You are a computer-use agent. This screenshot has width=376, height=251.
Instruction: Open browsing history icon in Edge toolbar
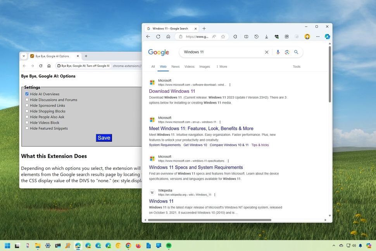pos(256,36)
